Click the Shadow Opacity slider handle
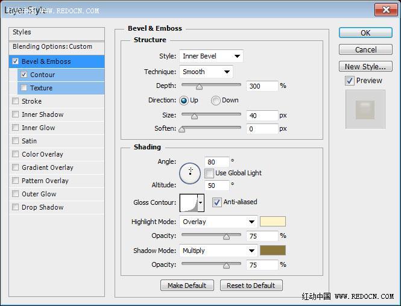 click(x=226, y=266)
